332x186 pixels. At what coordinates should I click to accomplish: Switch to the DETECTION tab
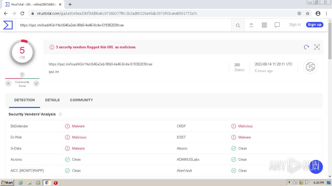pos(24,100)
